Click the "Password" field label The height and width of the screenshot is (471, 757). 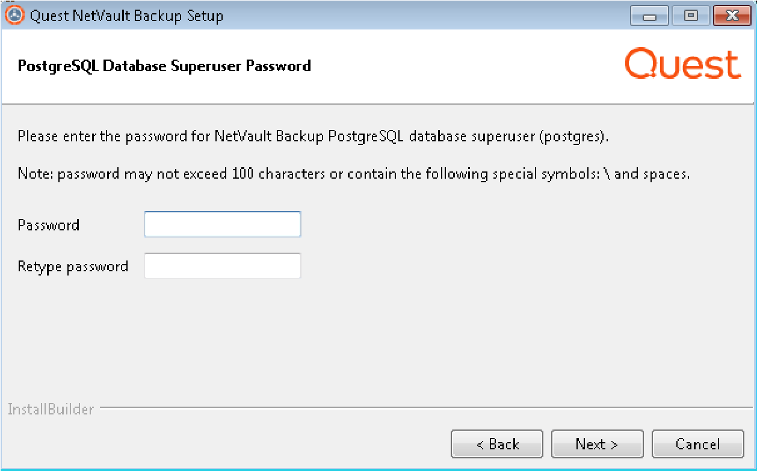tap(49, 225)
